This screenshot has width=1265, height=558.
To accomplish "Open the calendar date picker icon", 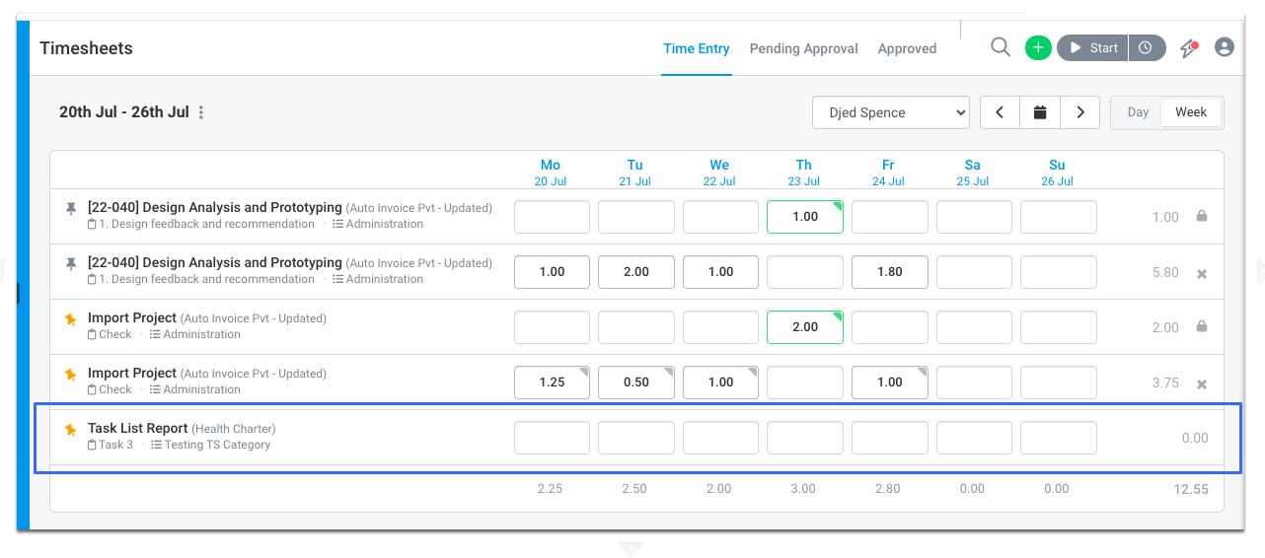I will (x=1040, y=112).
